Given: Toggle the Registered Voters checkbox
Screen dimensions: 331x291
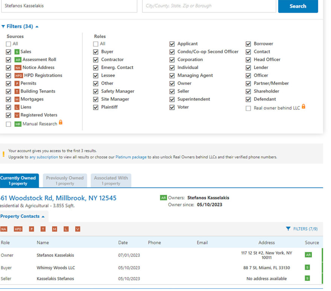Looking at the screenshot, I should (8, 115).
